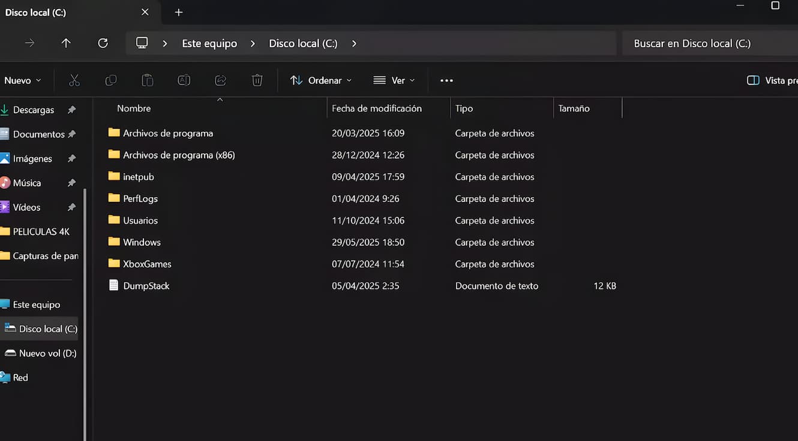
Task: Click the Share icon in toolbar
Action: pos(220,80)
